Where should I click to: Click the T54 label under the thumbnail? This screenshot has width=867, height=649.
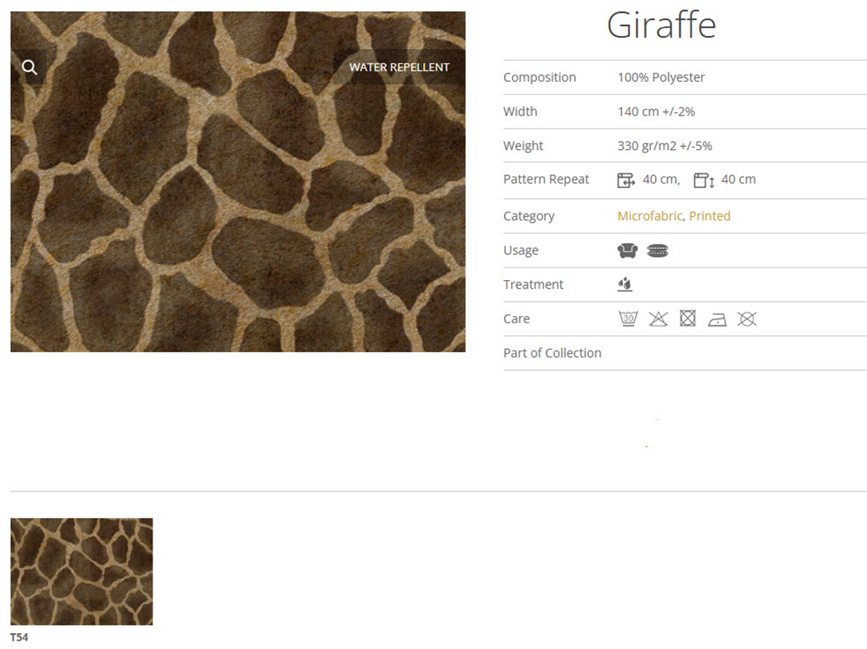19,638
